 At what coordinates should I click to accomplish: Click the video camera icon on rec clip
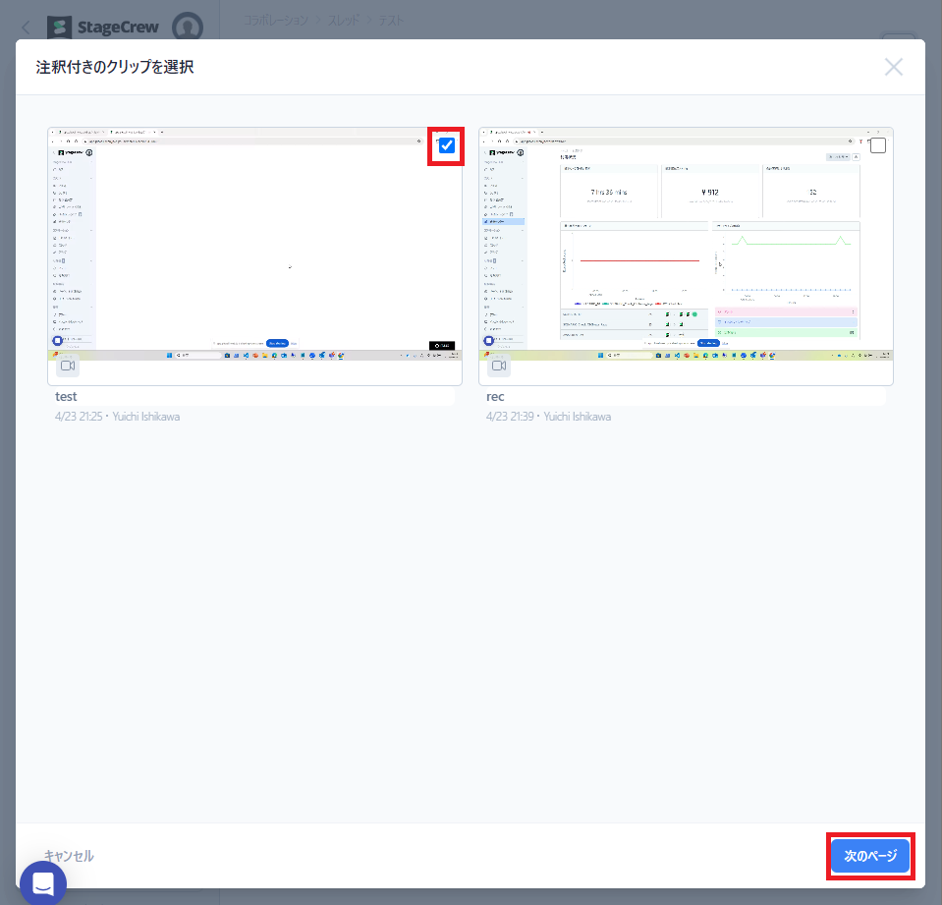499,366
